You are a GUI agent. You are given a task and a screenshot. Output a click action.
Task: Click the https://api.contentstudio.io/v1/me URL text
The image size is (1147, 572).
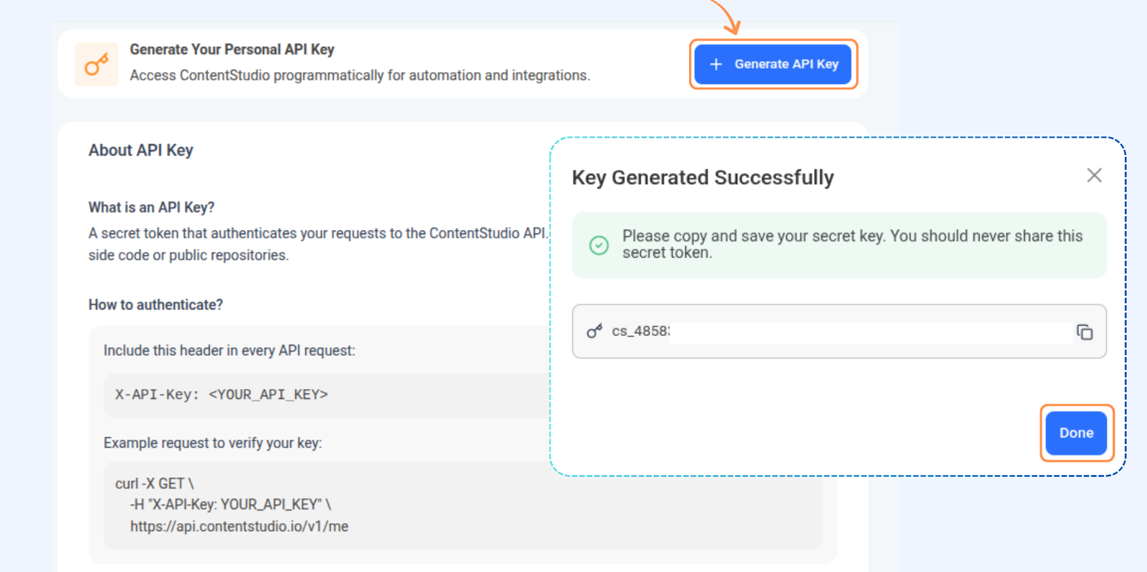pos(239,526)
